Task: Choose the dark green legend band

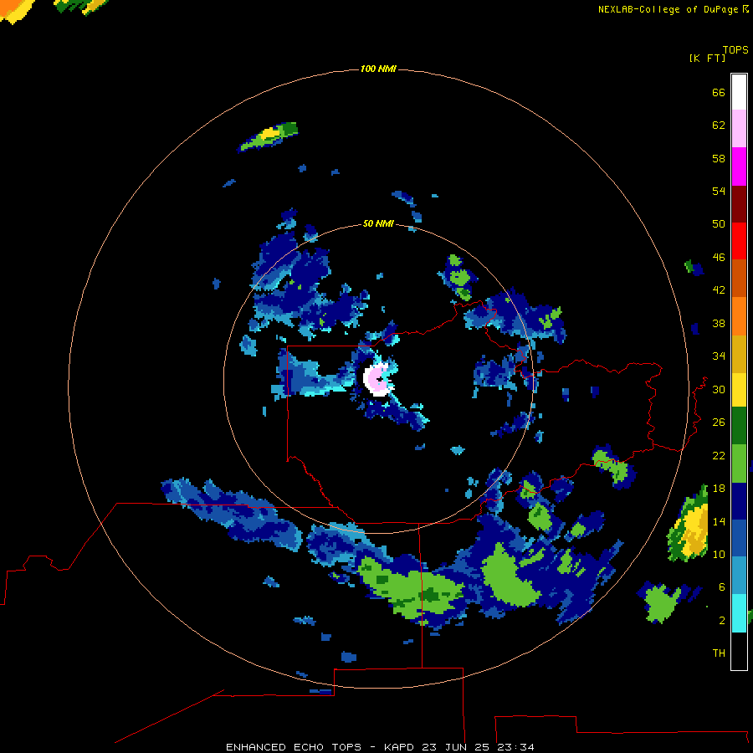Action: coord(739,426)
